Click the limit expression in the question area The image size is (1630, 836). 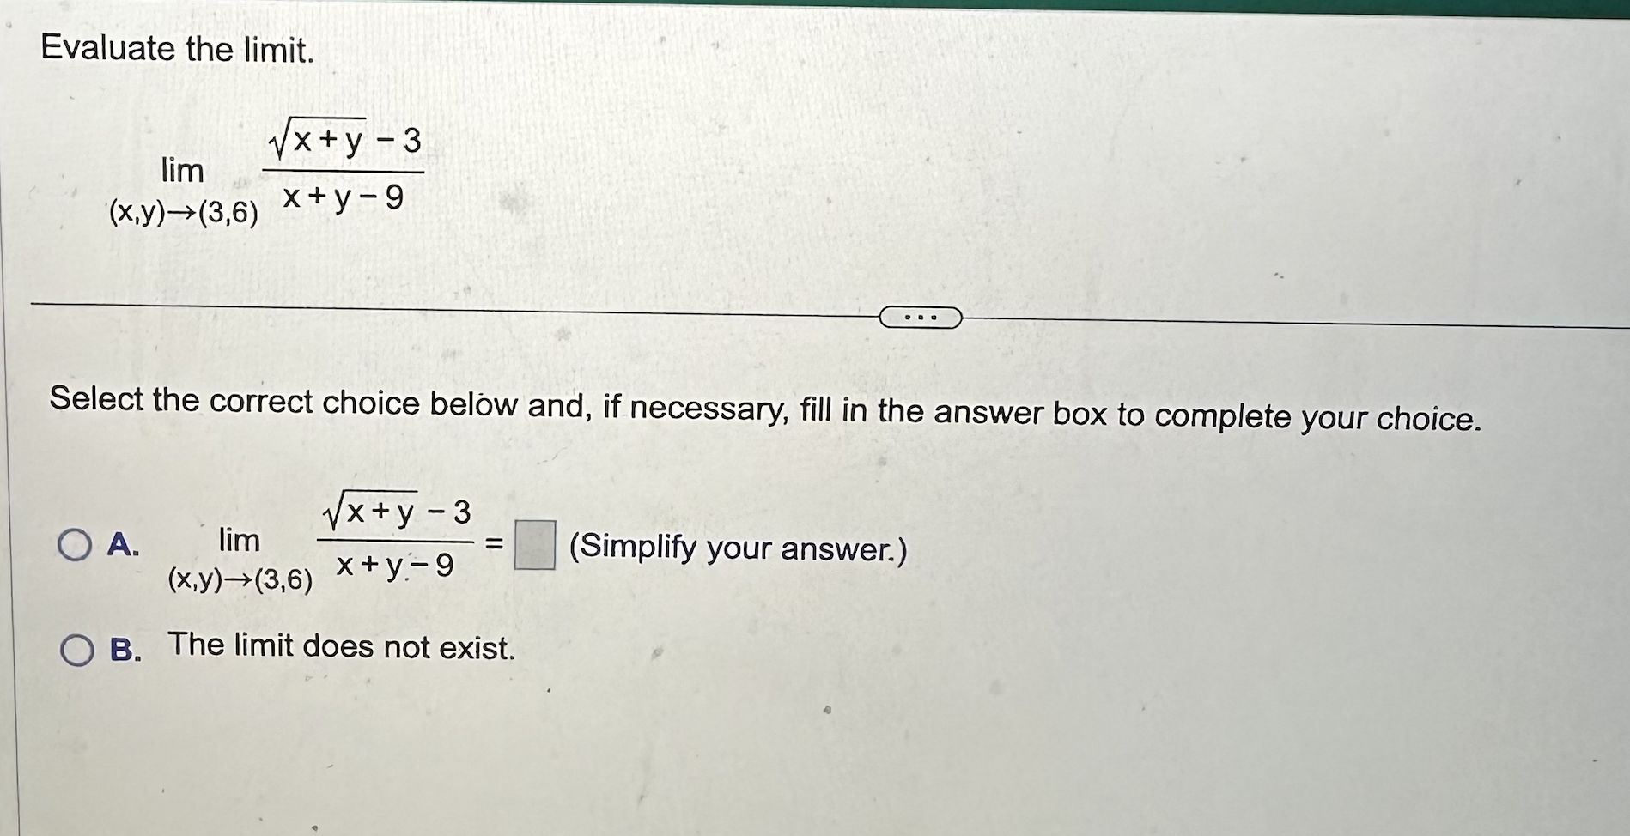tap(266, 167)
